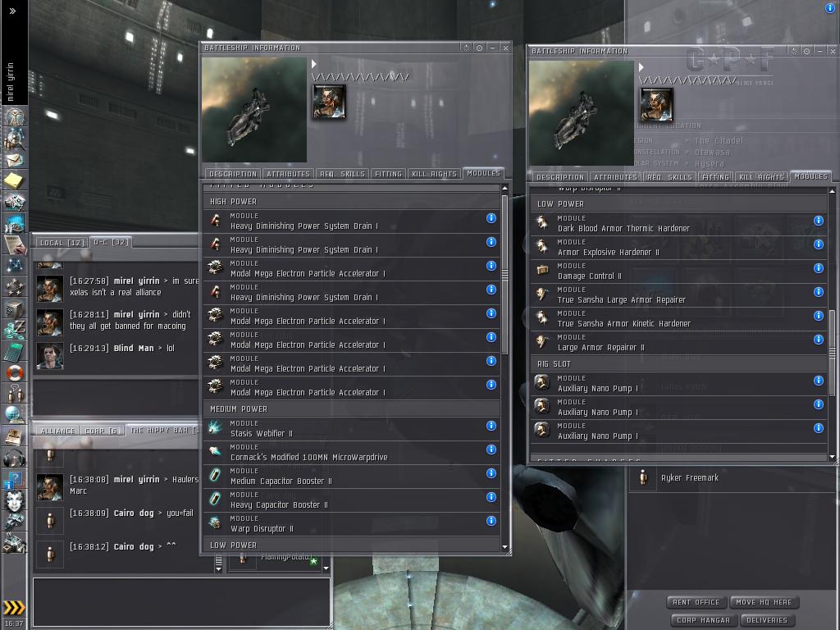Screen dimensions: 840x630
Task: Click the scroll-up arrow of the Rig Slot modules list
Action: coord(832,191)
